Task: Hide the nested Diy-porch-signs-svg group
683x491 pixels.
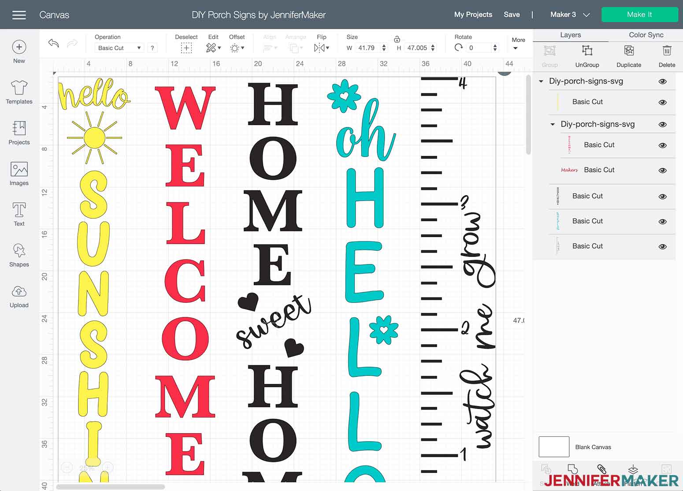Action: click(x=662, y=124)
